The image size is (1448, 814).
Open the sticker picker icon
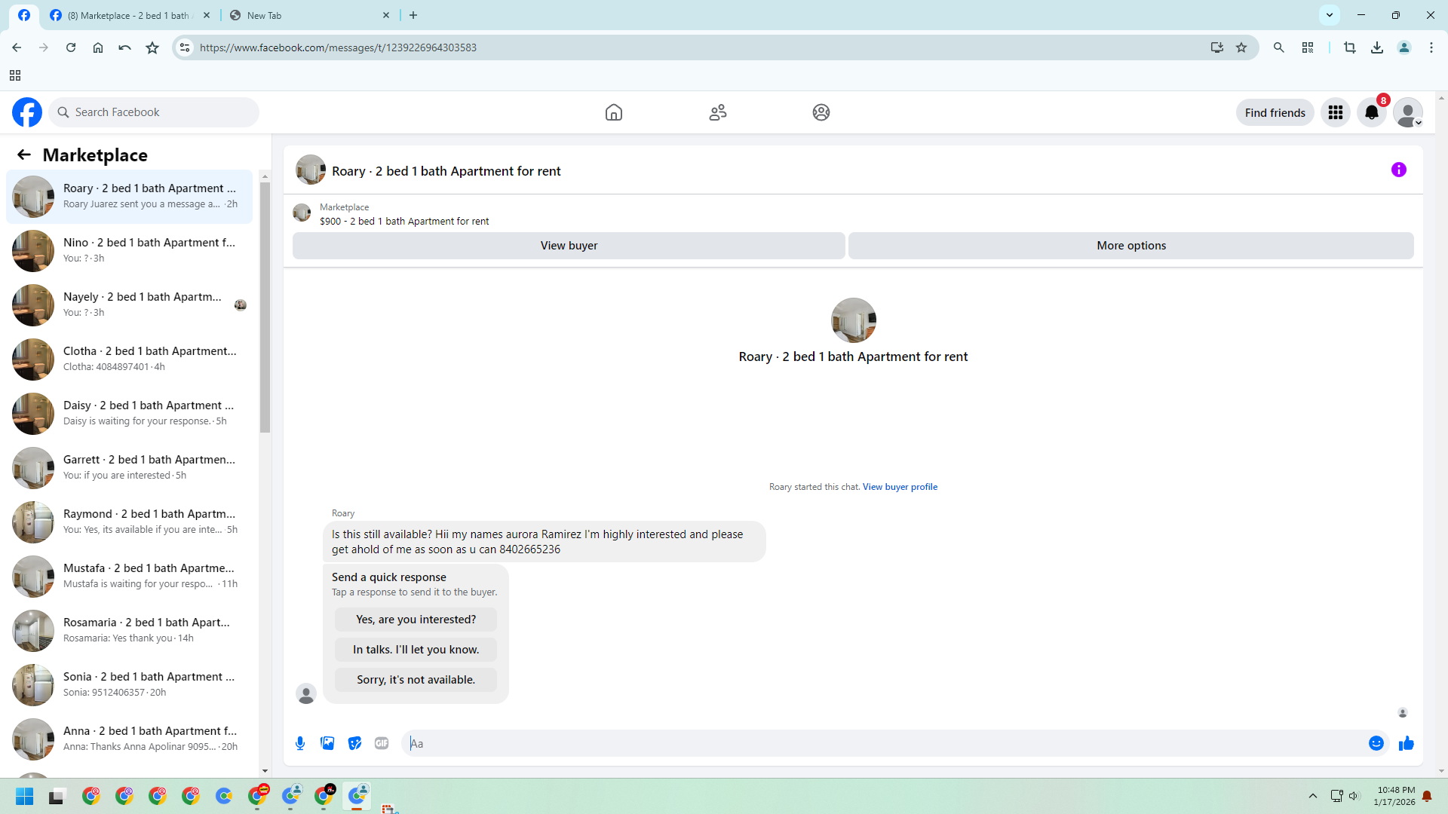point(354,743)
